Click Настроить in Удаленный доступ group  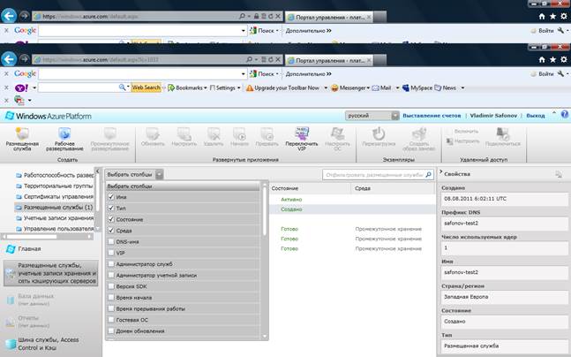coord(462,141)
